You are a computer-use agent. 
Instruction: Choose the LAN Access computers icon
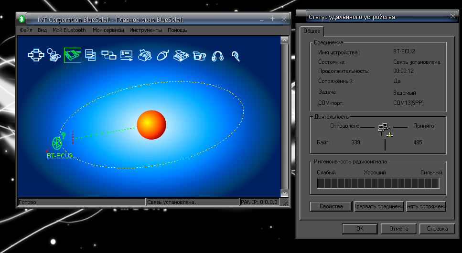108,55
